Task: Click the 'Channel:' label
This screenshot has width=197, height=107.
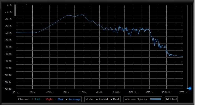Action: click(x=24, y=99)
